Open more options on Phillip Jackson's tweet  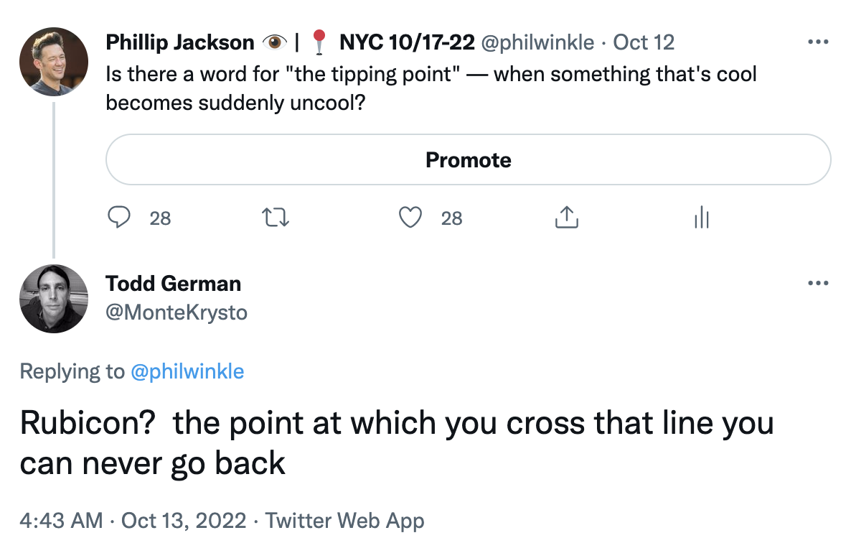pos(817,42)
